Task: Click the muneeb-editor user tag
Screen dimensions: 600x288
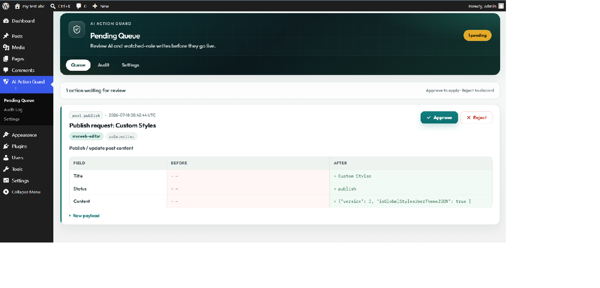Action: (x=86, y=136)
